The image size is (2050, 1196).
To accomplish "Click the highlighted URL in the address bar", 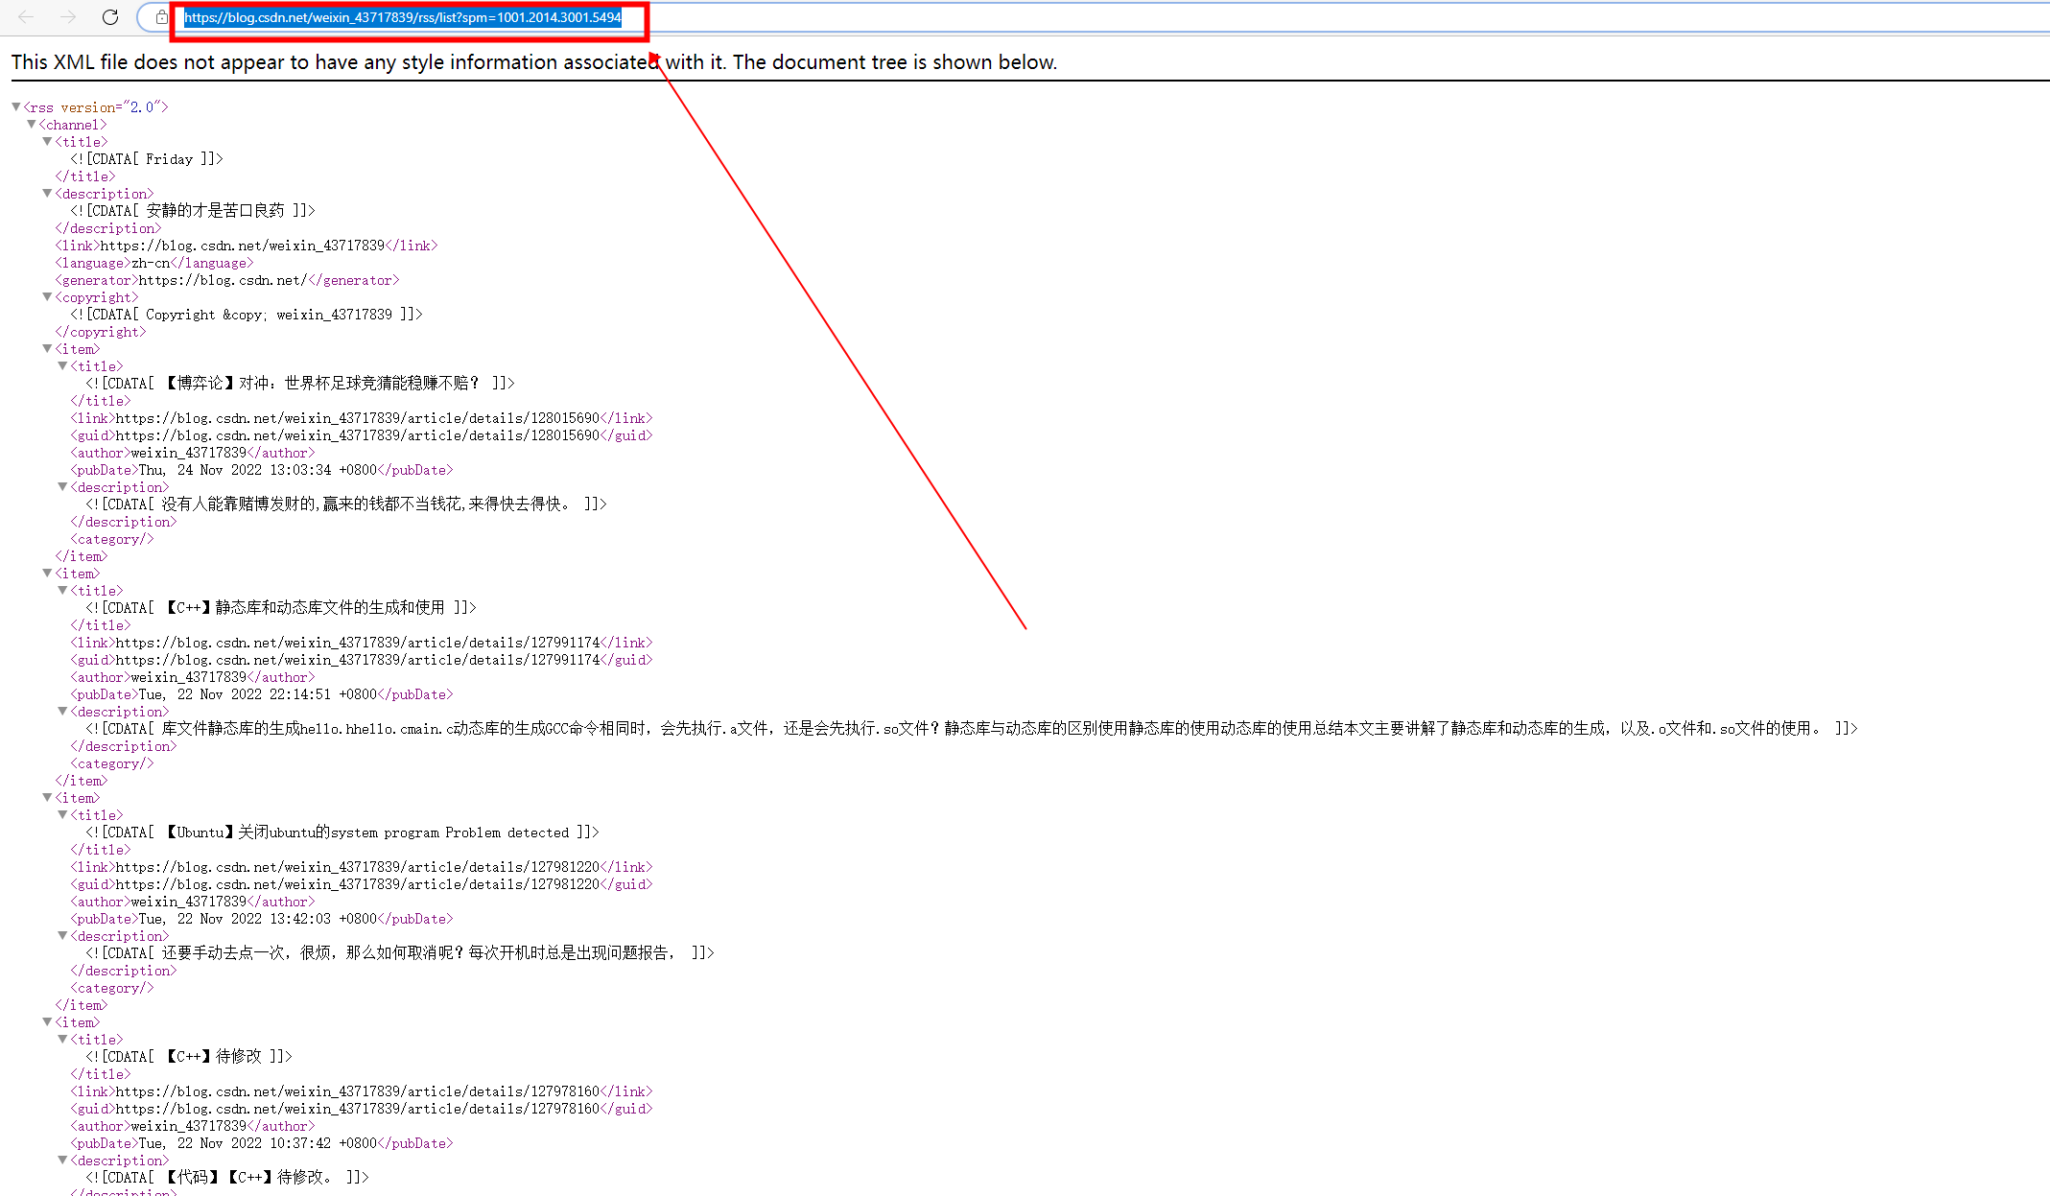I will coord(403,17).
